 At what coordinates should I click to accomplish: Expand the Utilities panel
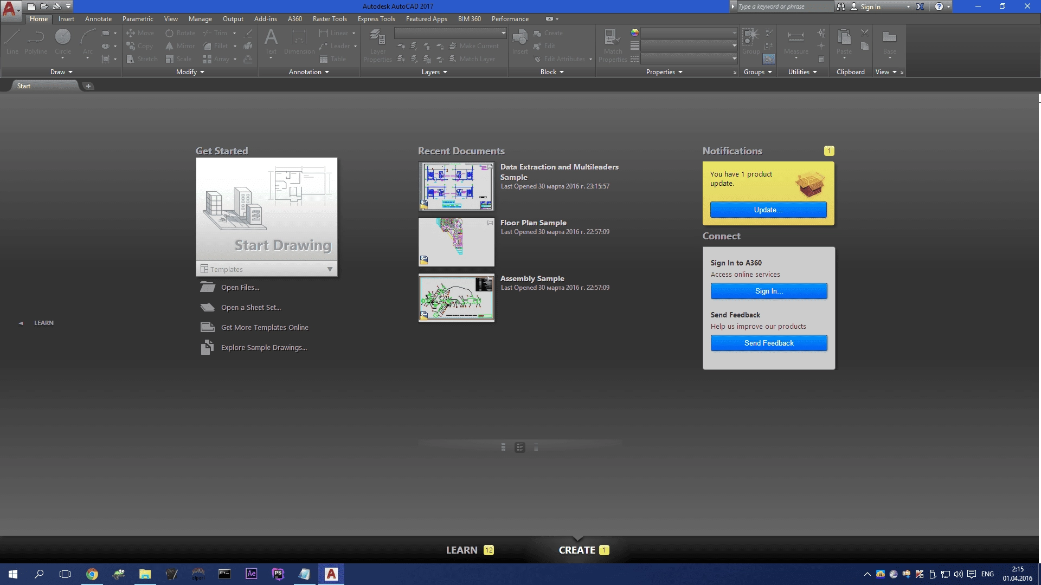(802, 72)
